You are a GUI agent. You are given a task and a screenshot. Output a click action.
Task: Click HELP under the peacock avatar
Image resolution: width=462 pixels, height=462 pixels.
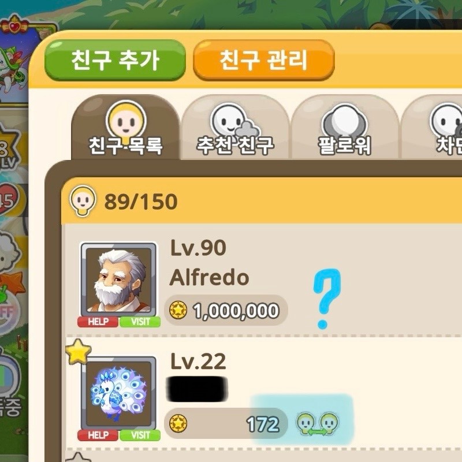click(x=98, y=435)
